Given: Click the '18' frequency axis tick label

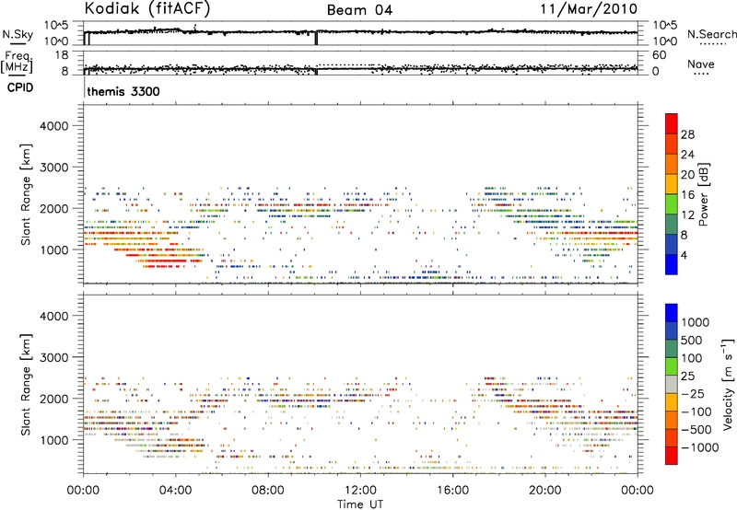Looking at the screenshot, I should coord(61,55).
